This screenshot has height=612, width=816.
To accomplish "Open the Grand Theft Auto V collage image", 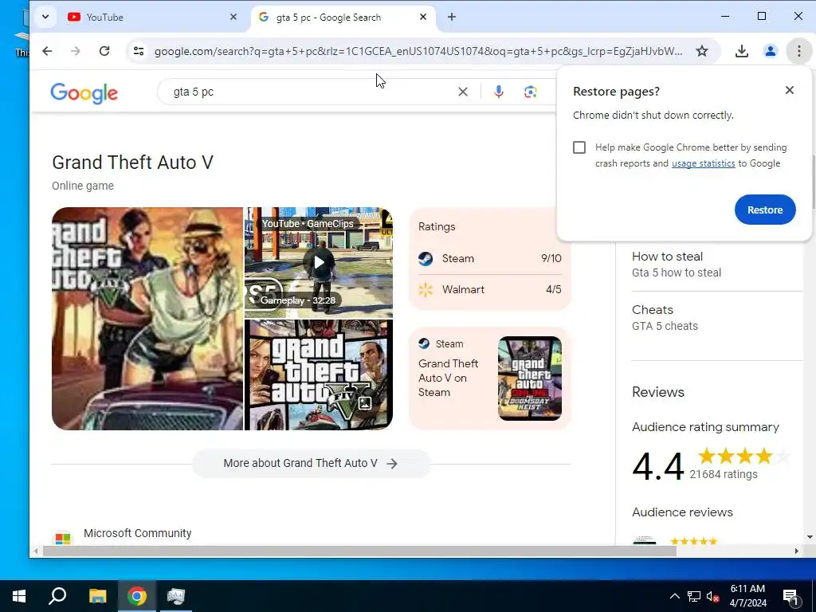I will (319, 375).
